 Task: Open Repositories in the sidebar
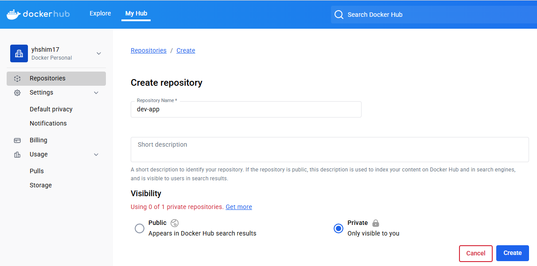point(56,78)
